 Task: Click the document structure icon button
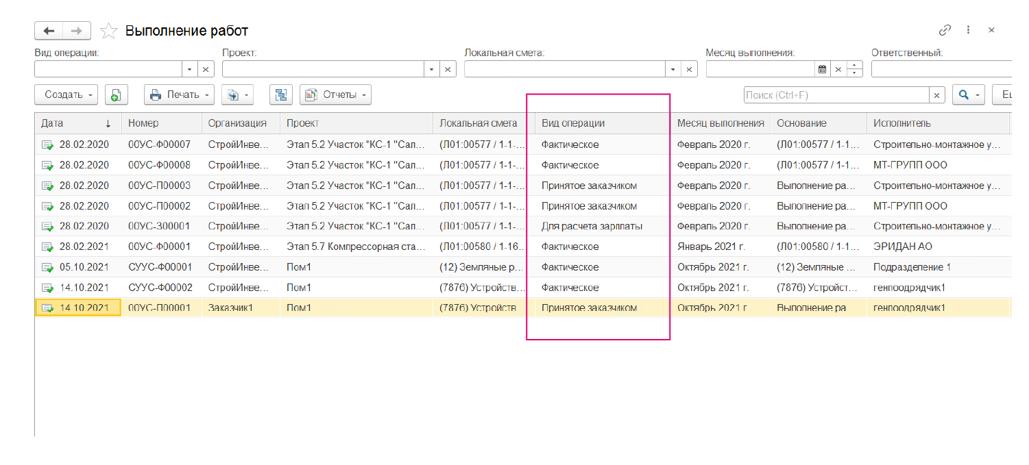(x=280, y=95)
